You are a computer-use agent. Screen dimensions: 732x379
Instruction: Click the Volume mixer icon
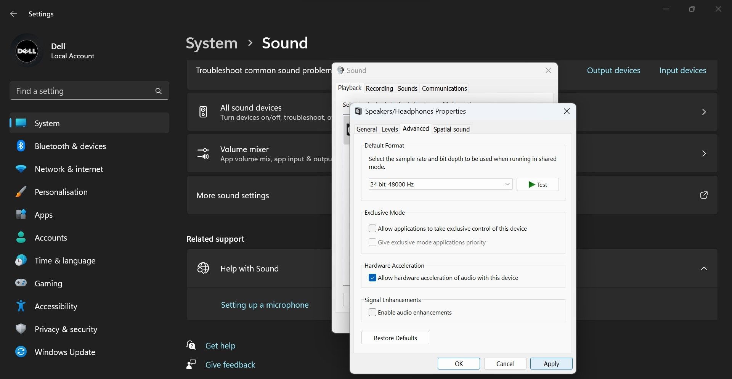point(203,154)
